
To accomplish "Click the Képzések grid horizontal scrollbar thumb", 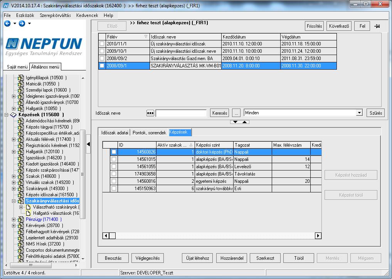I will [x=113, y=236].
